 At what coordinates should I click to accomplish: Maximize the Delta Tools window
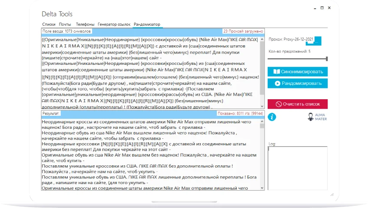coord(322,8)
